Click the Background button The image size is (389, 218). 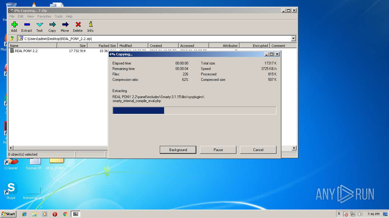coord(178,150)
